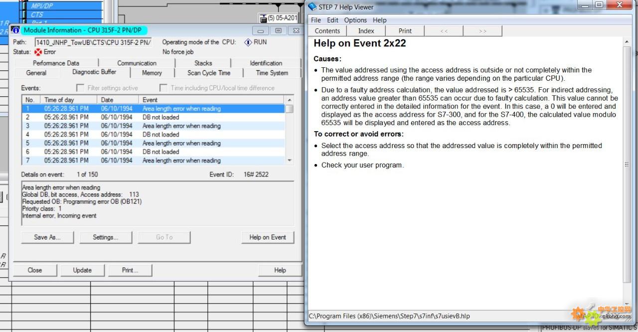Screen dimensions: 638x332
Task: Select event row 4 DB not loaded
Action: [154, 135]
